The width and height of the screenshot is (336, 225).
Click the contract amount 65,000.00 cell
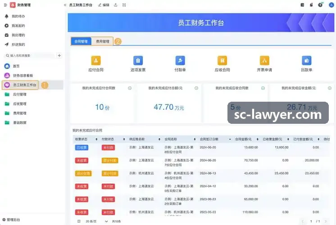[x=251, y=199]
